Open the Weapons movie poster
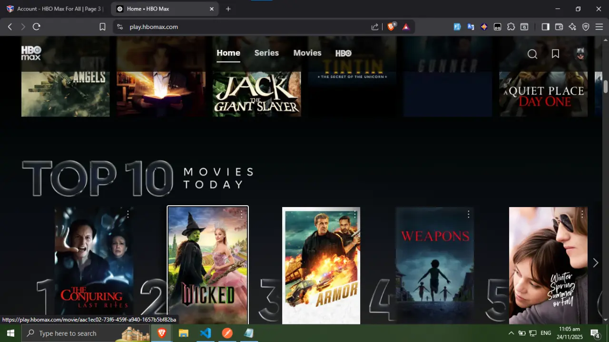The width and height of the screenshot is (609, 342). 435,266
